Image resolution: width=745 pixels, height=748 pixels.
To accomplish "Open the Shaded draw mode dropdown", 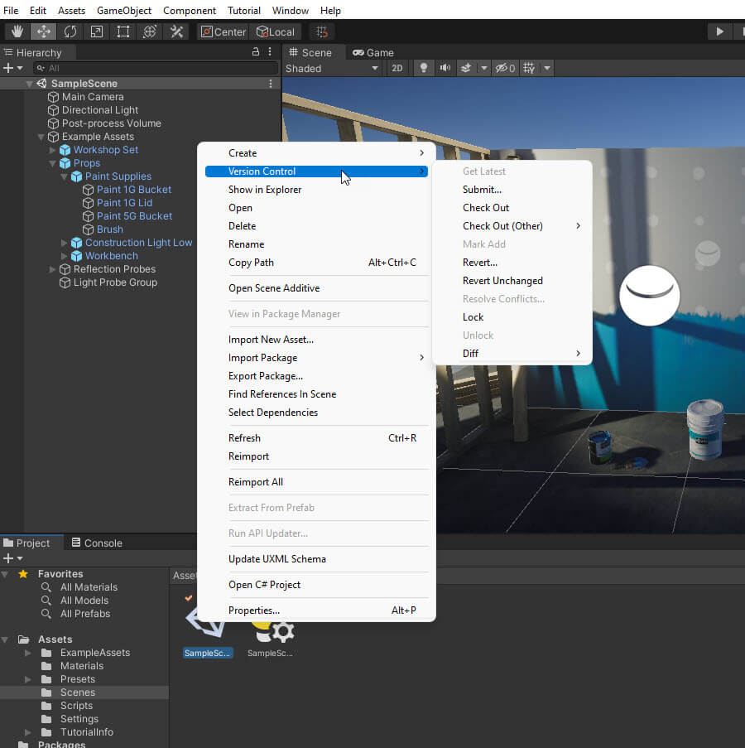I will (331, 68).
